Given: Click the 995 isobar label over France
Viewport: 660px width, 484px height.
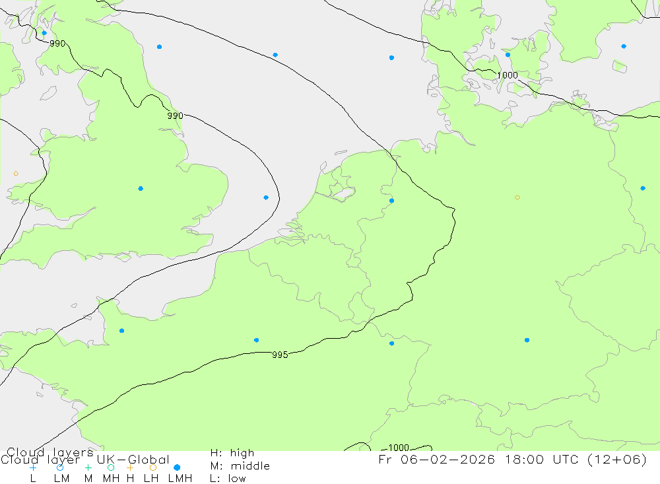Looking at the screenshot, I should [280, 355].
